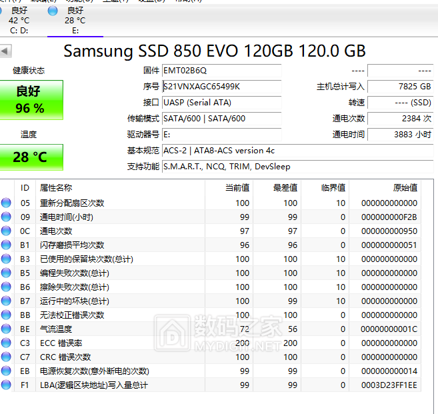This screenshot has width=438, height=414.
Task: Click status icon for attribute 05 重新分配扇区次数
Action: [7, 203]
